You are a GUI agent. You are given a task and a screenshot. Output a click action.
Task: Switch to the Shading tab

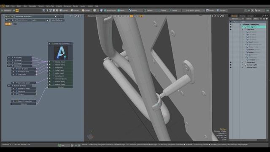242,16
